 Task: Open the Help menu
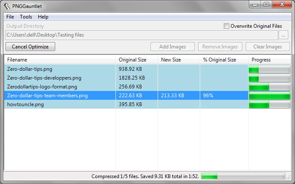pos(43,17)
